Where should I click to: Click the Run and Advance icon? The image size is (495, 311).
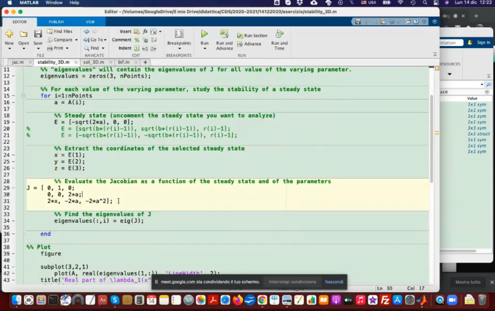(x=224, y=34)
